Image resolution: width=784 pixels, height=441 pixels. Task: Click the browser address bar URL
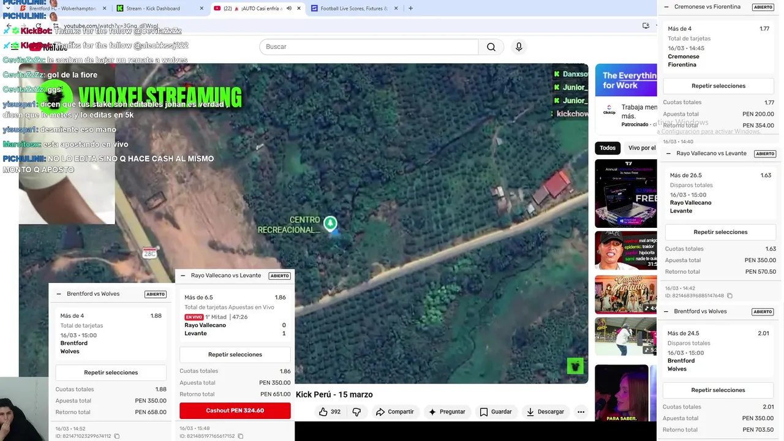coord(111,26)
